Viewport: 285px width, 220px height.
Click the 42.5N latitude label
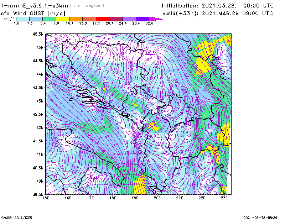click(38, 114)
